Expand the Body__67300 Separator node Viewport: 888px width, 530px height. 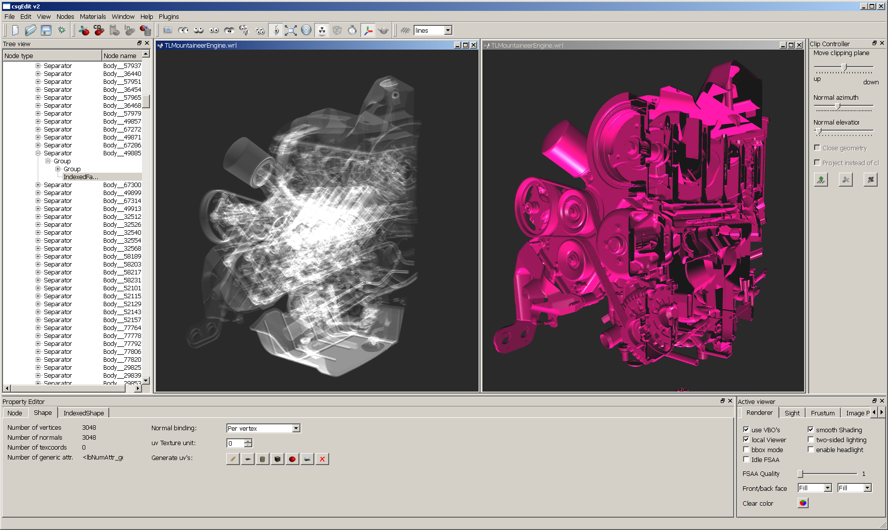click(38, 185)
